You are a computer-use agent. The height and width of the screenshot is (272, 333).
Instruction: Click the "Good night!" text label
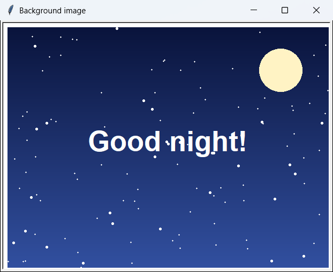(x=167, y=143)
